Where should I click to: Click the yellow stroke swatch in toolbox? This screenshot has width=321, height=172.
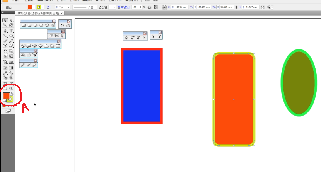pyautogui.click(x=10, y=99)
